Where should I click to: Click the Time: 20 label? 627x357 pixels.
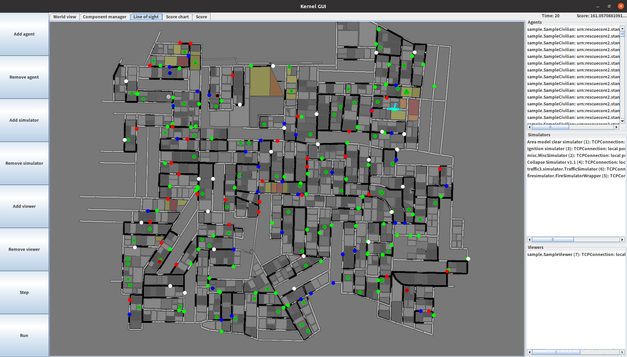point(550,16)
